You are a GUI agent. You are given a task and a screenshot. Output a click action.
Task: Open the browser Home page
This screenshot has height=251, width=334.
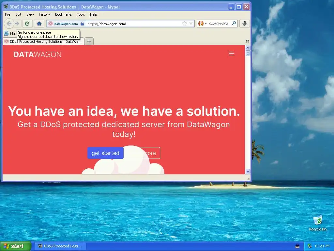[39, 24]
